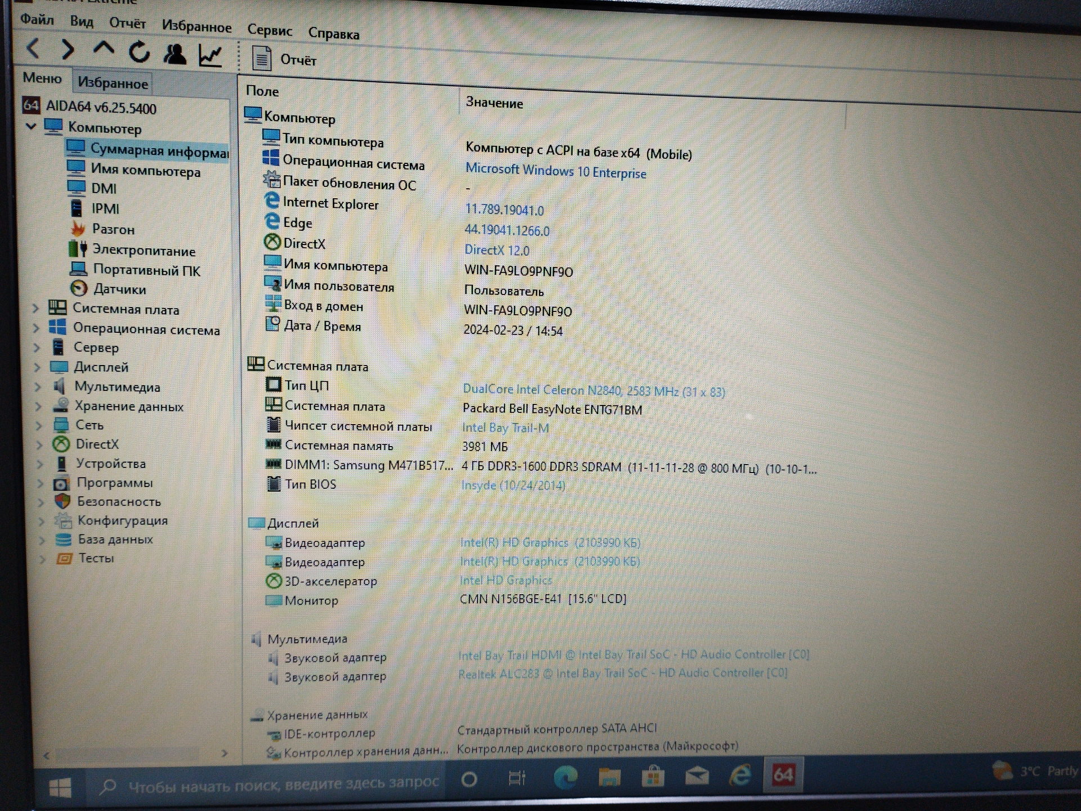Open Cortana circle icon on the taskbar
The image size is (1081, 811).
pos(469,779)
